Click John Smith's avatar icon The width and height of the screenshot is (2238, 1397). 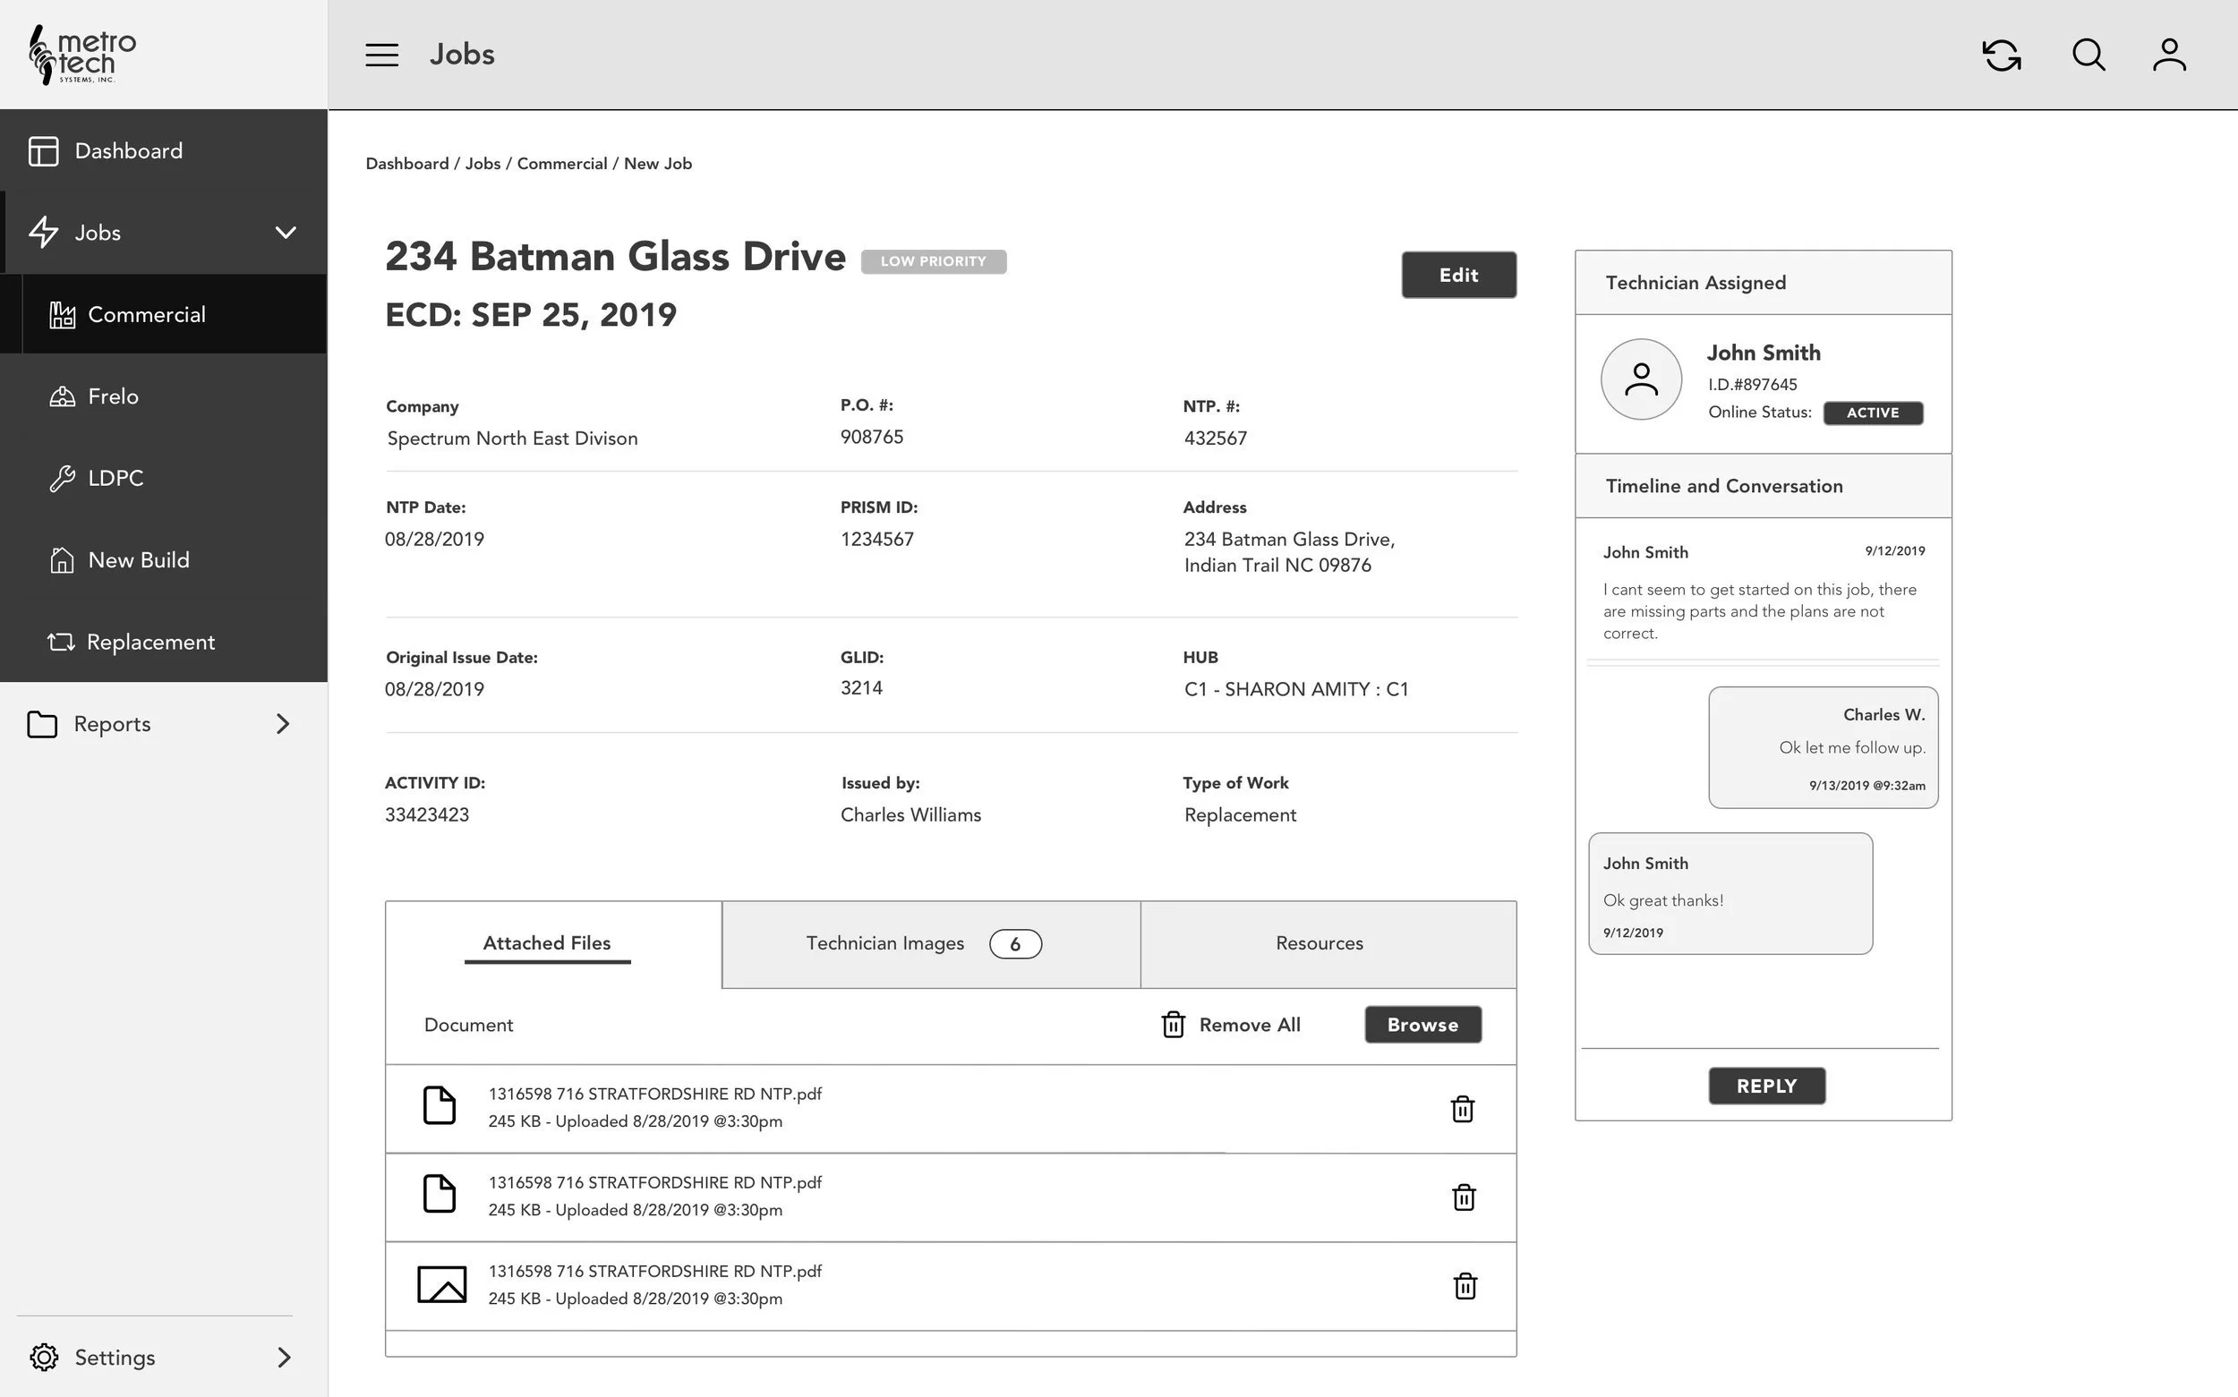coord(1641,379)
